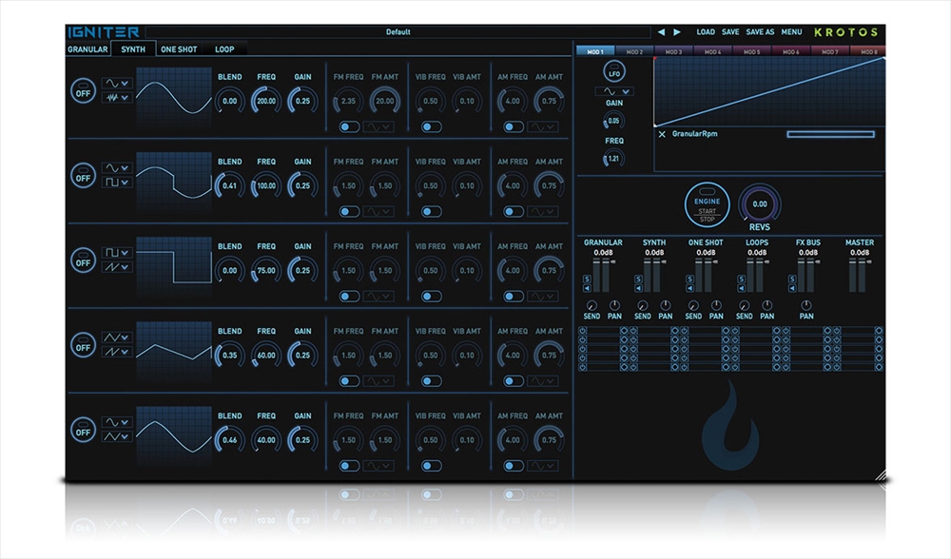Image resolution: width=951 pixels, height=559 pixels.
Task: Click the Default preset name field
Action: (x=398, y=32)
